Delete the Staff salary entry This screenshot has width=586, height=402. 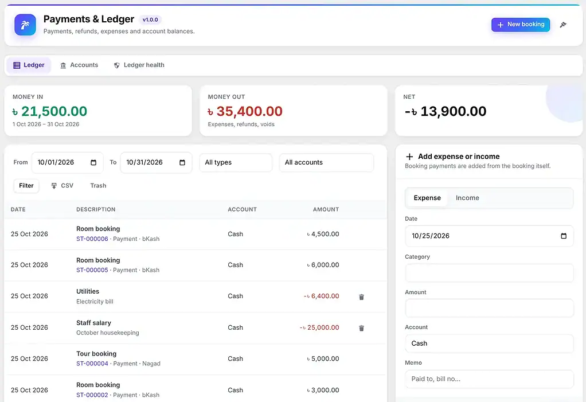click(361, 328)
